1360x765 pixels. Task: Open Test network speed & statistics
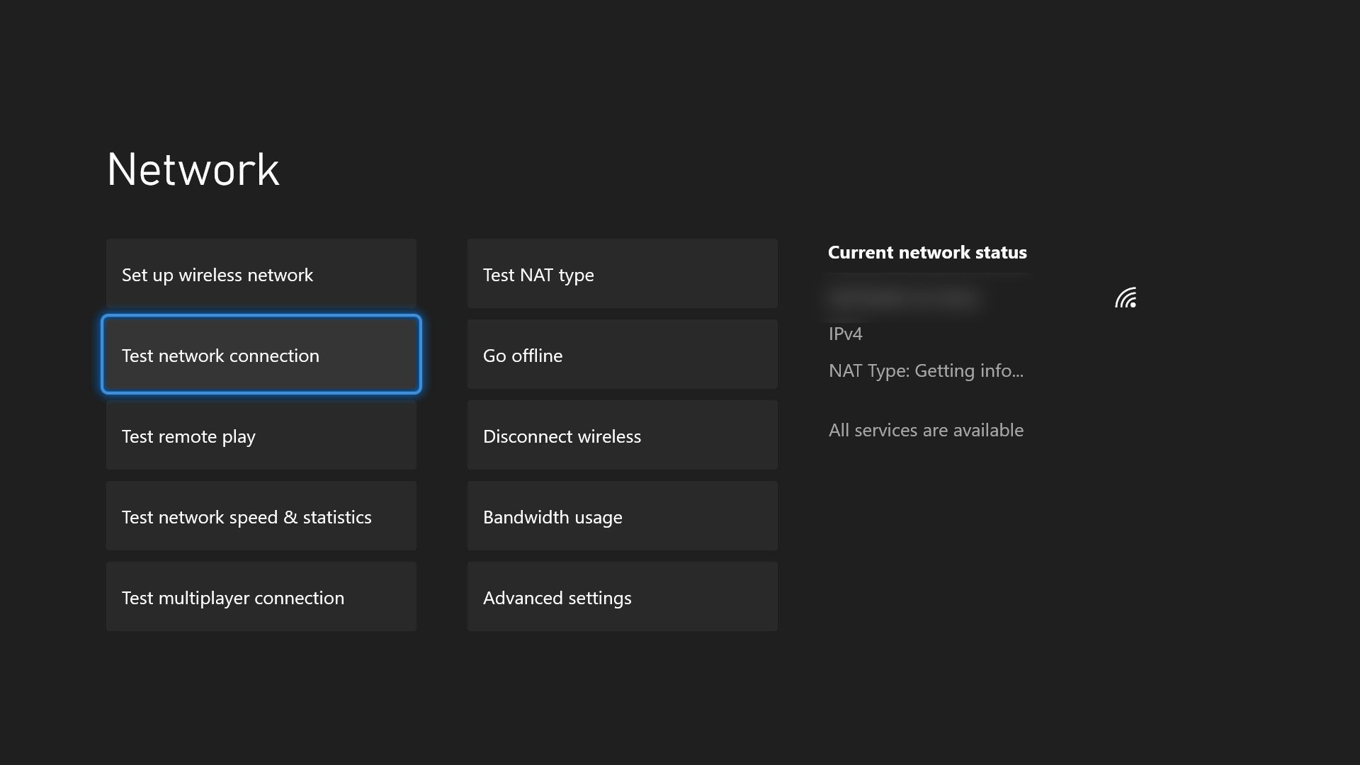260,516
